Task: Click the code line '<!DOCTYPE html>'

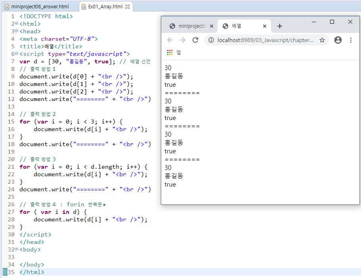Action: click(x=46, y=16)
